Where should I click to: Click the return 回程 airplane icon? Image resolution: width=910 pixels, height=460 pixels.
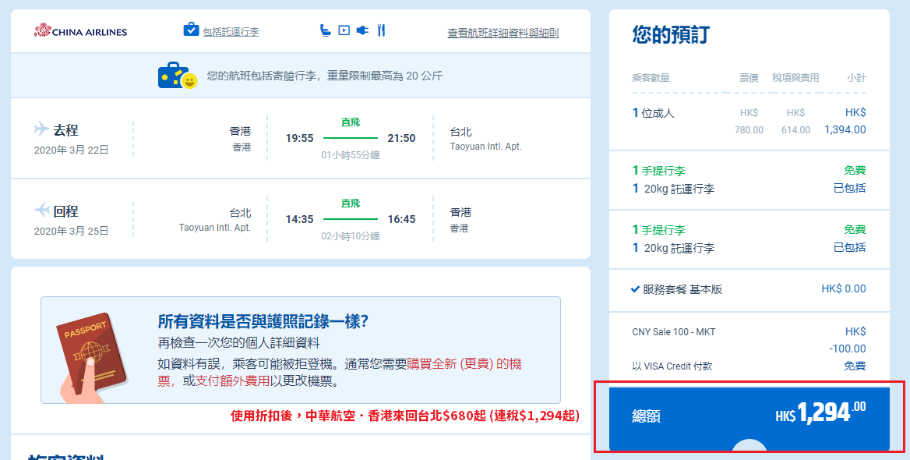click(41, 210)
